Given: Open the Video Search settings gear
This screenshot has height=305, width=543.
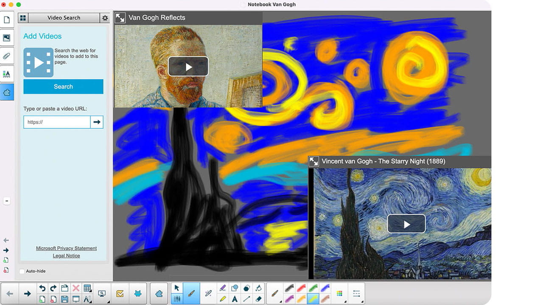Looking at the screenshot, I should click(105, 18).
